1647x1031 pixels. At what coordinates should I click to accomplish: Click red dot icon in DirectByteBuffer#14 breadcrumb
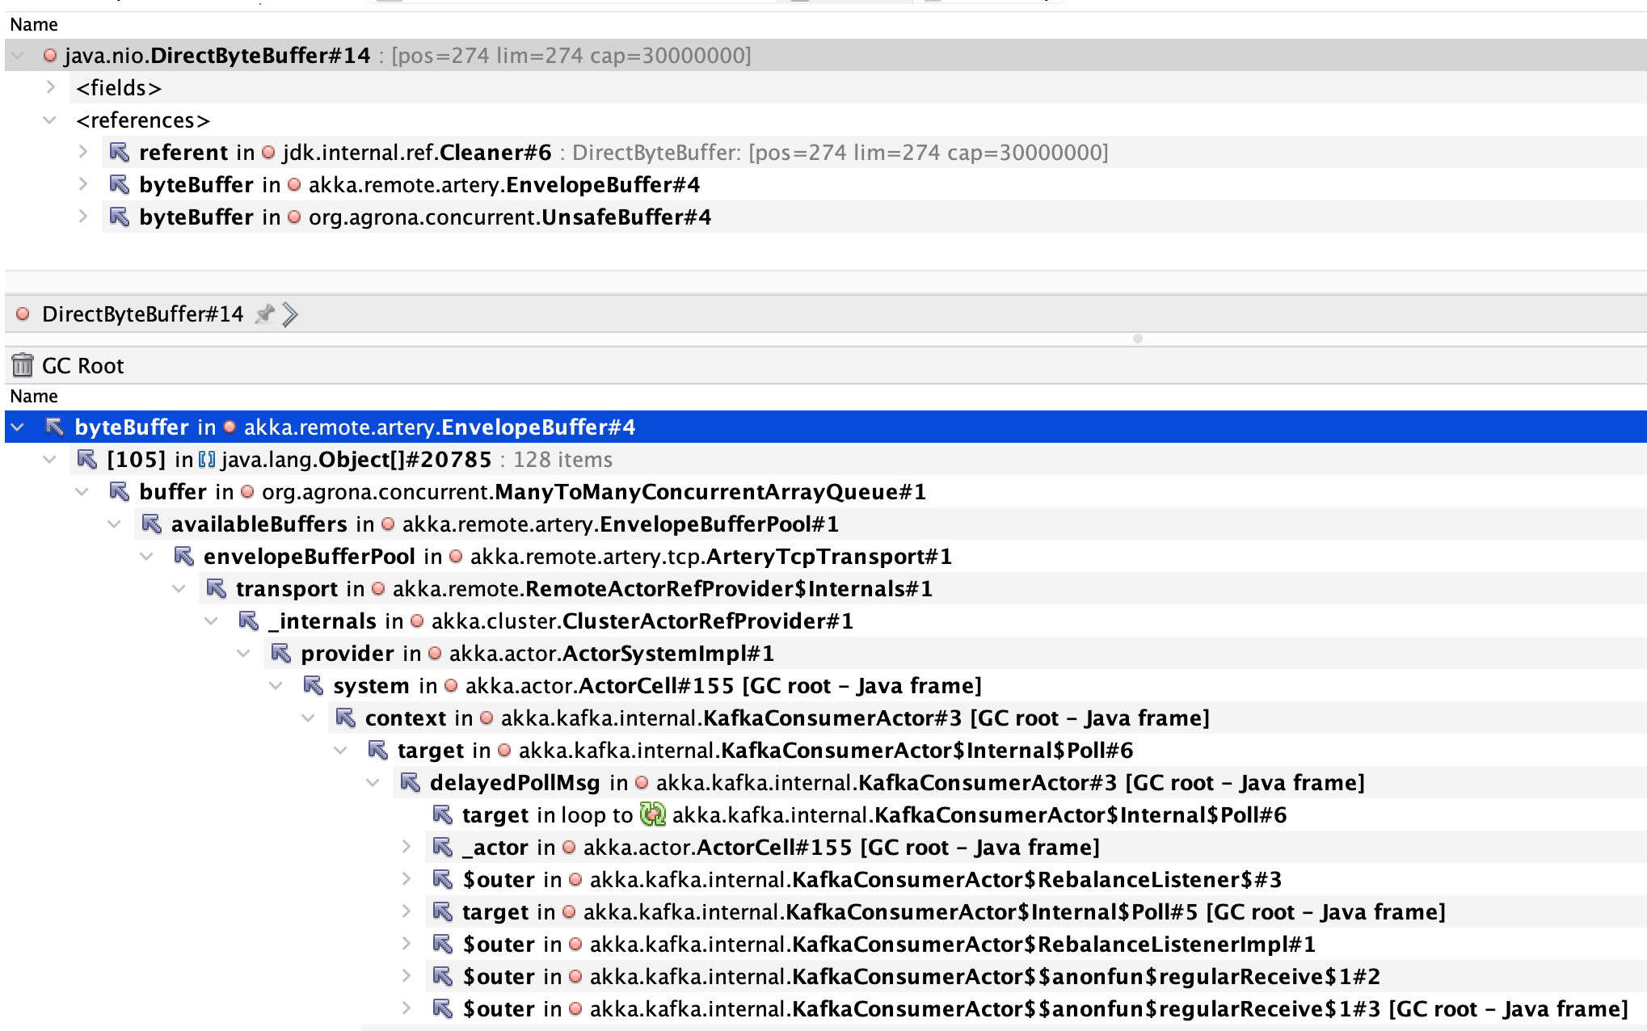click(23, 314)
